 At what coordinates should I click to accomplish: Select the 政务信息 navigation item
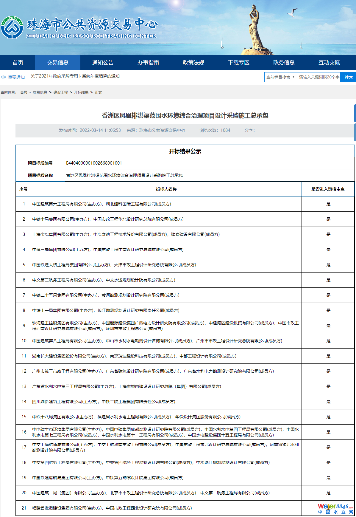(x=284, y=63)
